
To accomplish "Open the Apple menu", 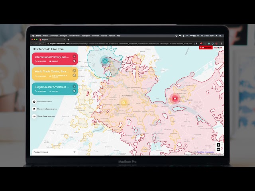I will click(x=33, y=36).
